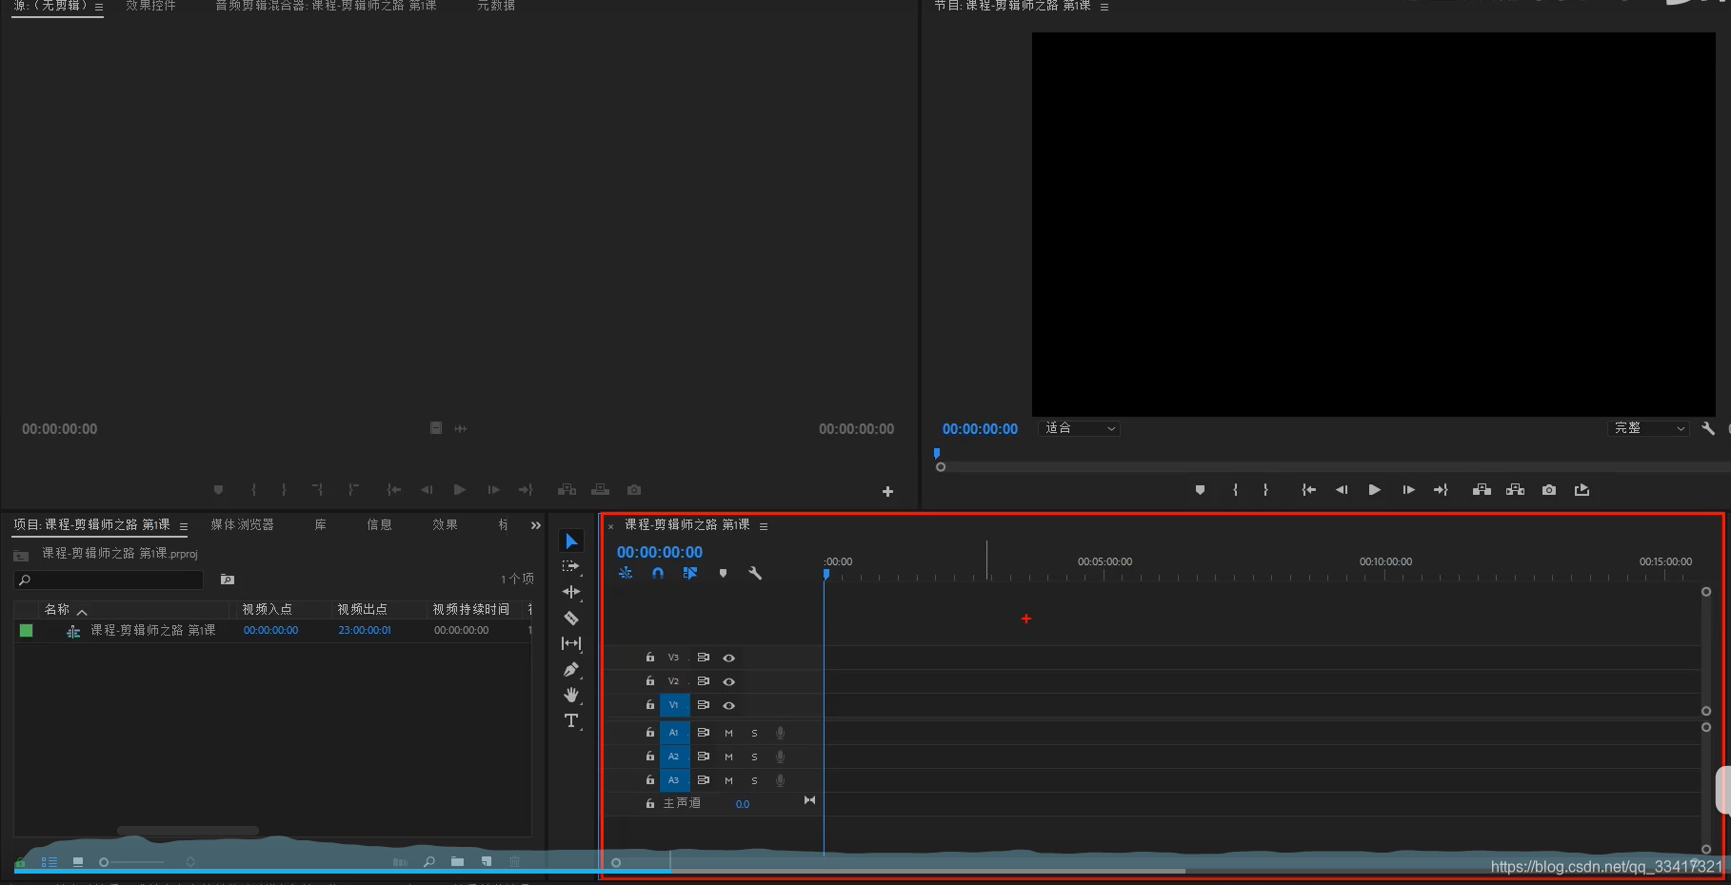Image resolution: width=1731 pixels, height=885 pixels.
Task: Select the Hand tool
Action: pyautogui.click(x=571, y=695)
